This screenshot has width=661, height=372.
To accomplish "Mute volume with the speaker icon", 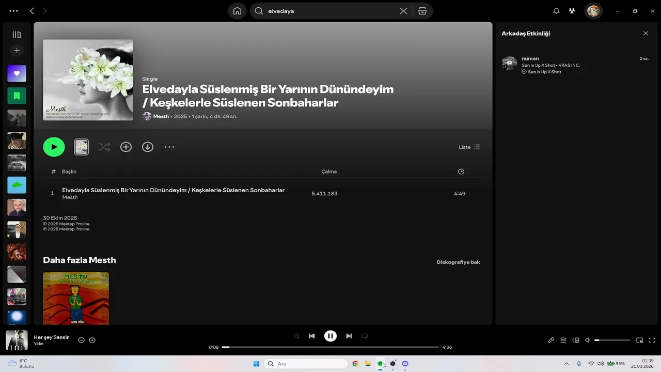I will tap(588, 340).
